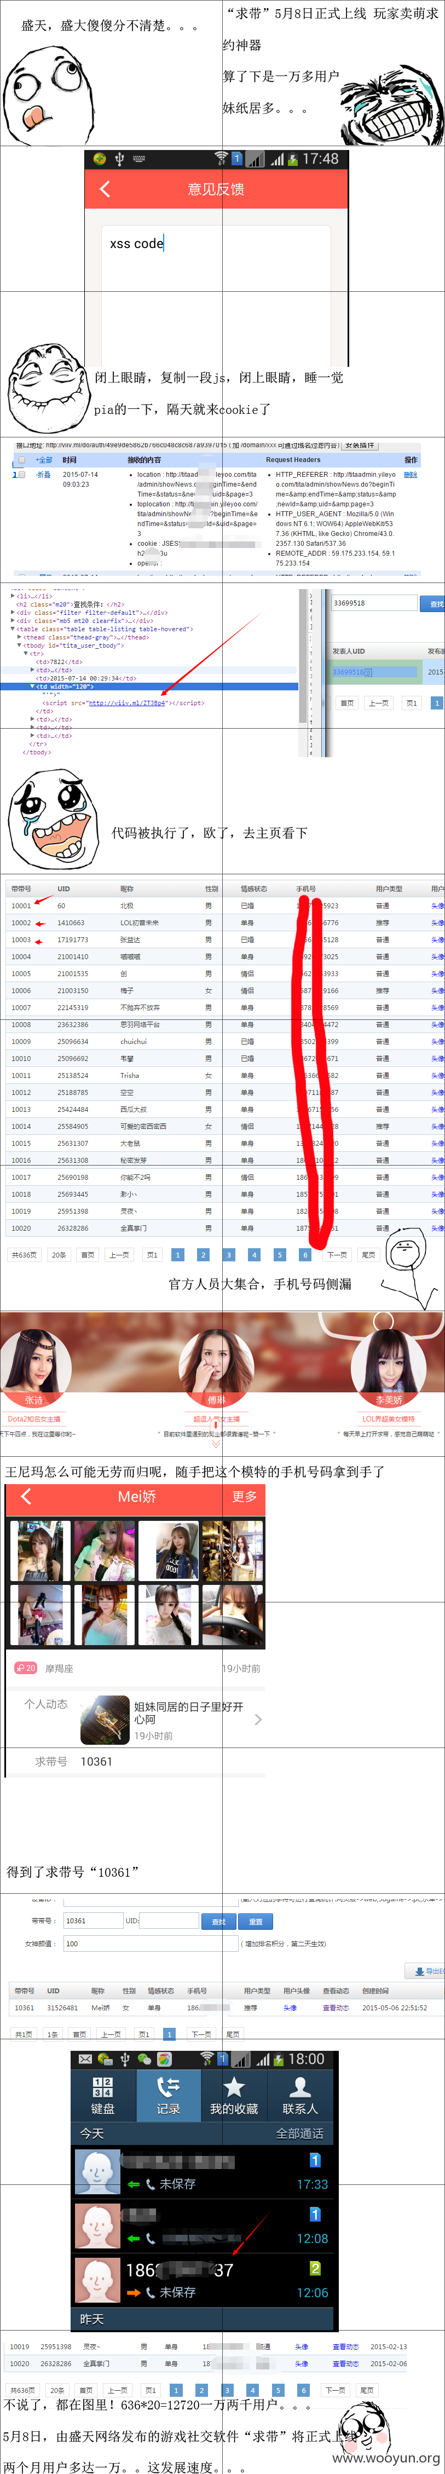The image size is (445, 2474).
Task: Expand the div class 'mb5 mt20 clearfix' node
Action: 14,620
